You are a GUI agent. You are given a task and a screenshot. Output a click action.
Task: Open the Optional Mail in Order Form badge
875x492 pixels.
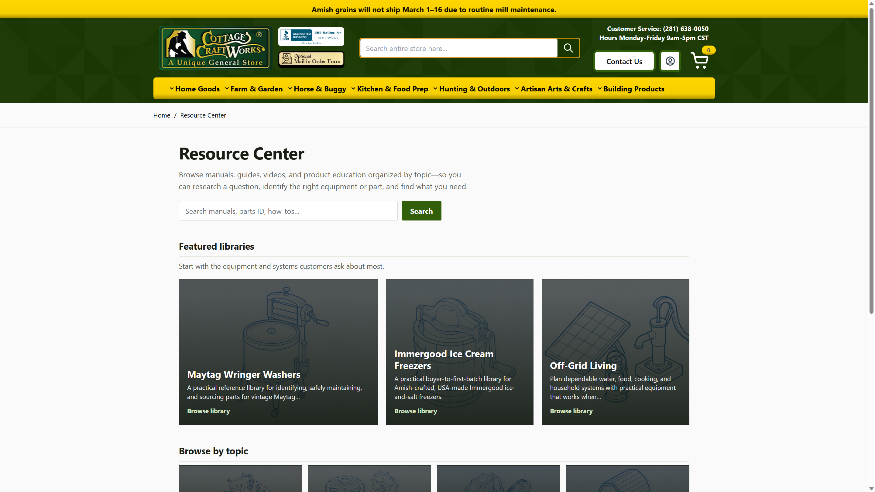point(311,59)
